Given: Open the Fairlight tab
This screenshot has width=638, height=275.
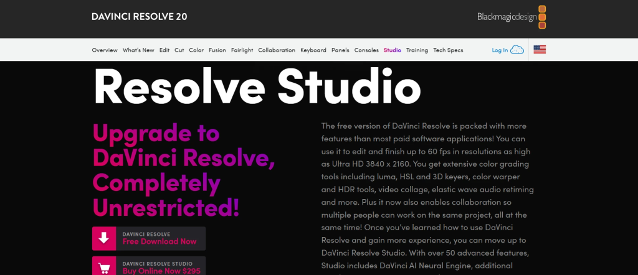Looking at the screenshot, I should click(242, 50).
